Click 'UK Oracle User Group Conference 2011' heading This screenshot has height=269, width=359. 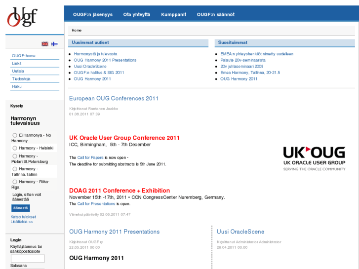[124, 138]
